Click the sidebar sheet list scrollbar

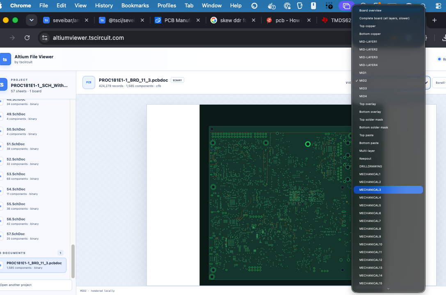[73, 261]
